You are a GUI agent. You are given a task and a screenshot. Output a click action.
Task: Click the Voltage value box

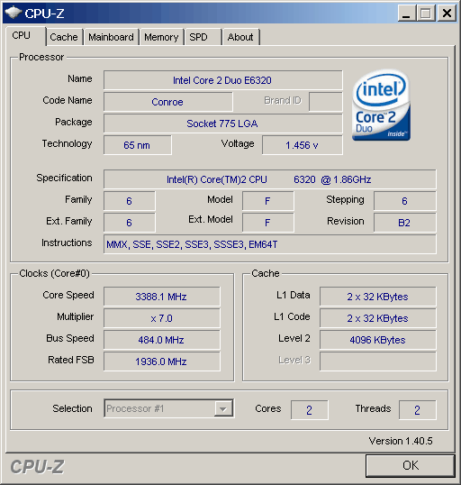pos(303,145)
